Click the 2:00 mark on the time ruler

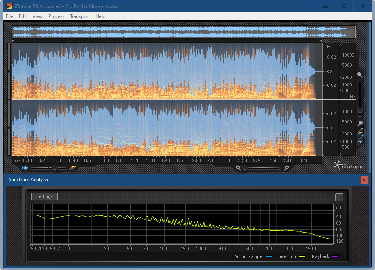[196, 160]
